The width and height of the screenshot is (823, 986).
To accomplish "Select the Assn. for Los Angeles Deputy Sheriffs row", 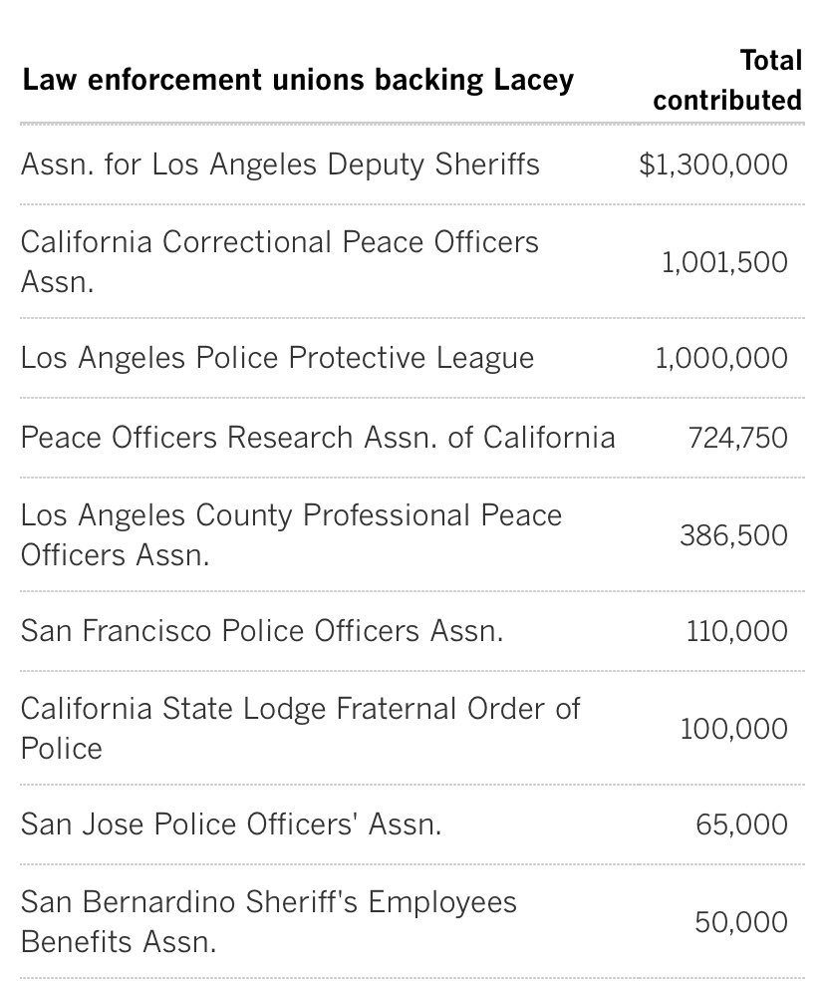I will (280, 164).
